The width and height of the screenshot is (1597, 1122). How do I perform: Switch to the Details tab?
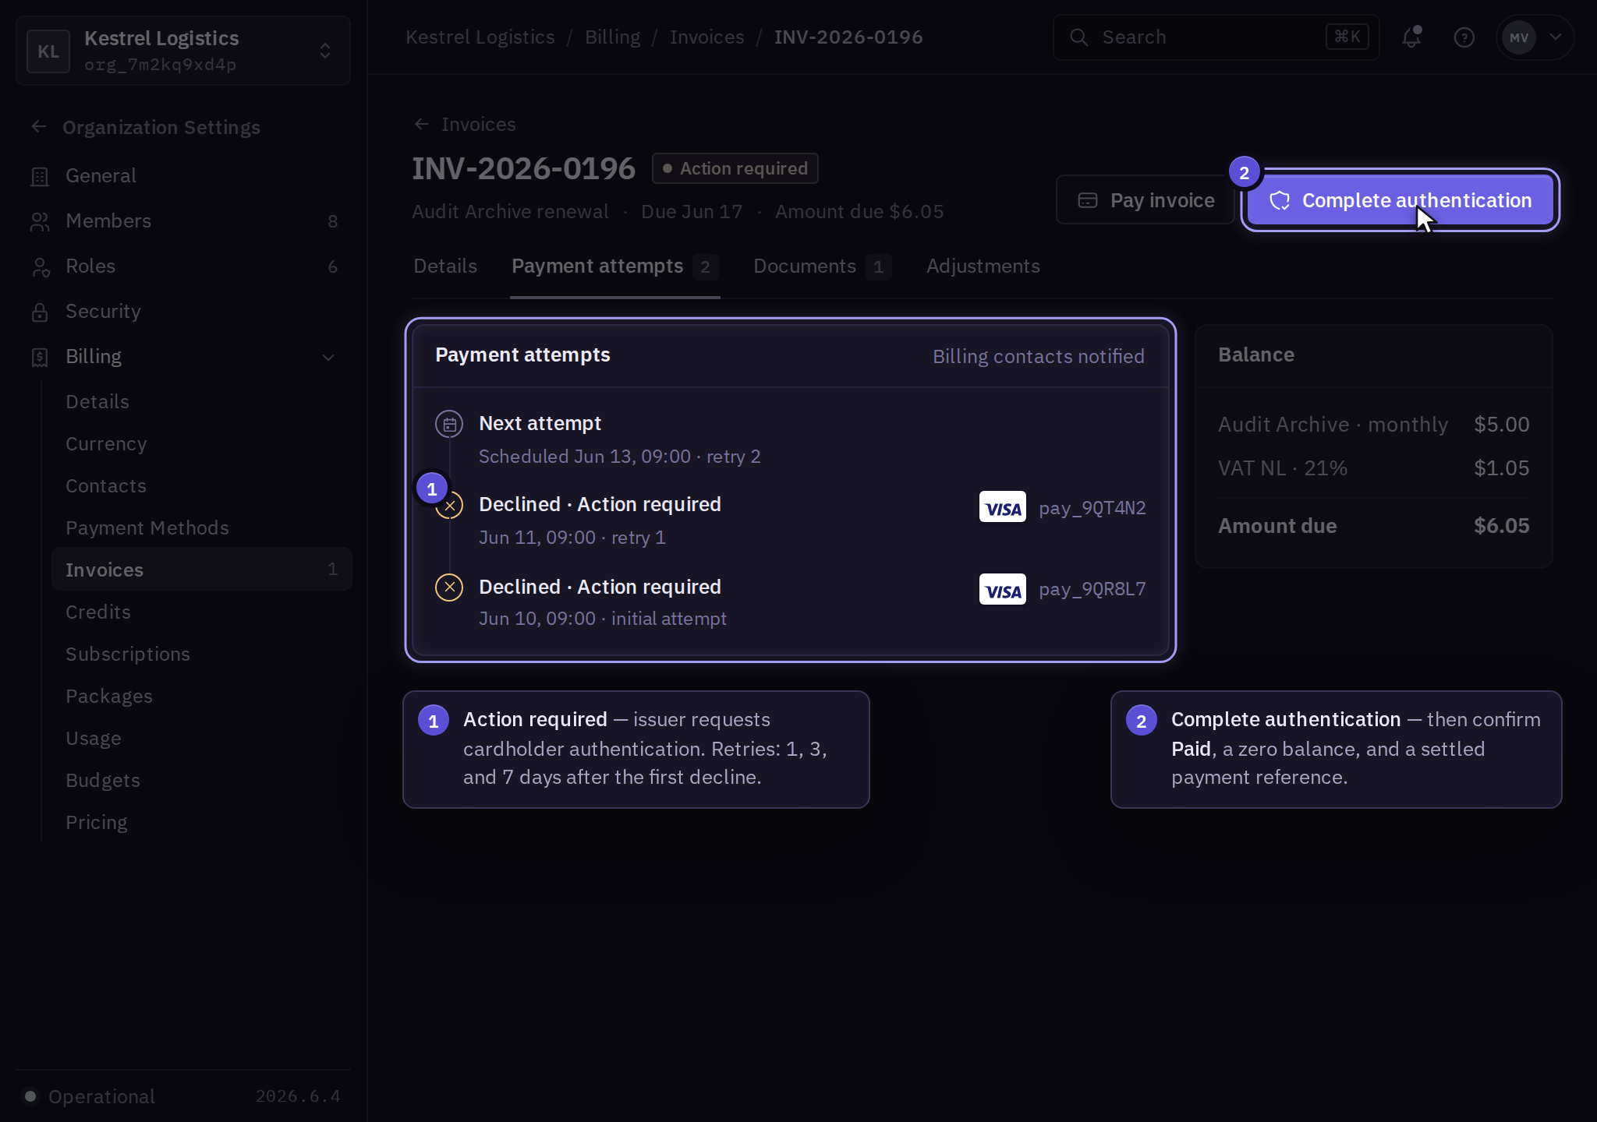(x=445, y=266)
